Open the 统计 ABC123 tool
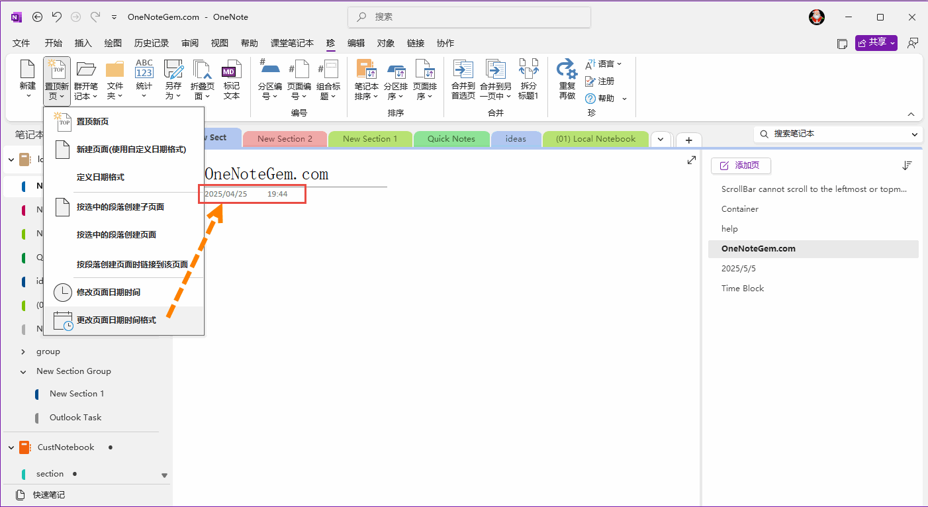The width and height of the screenshot is (928, 507). 144,69
